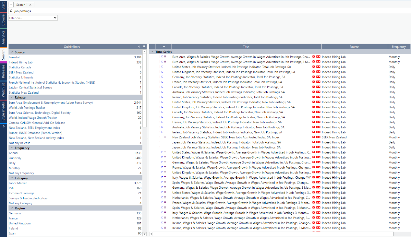Image resolution: width=411 pixels, height=237 pixels.
Task: Collapse the Source filter group
Action: (12, 52)
